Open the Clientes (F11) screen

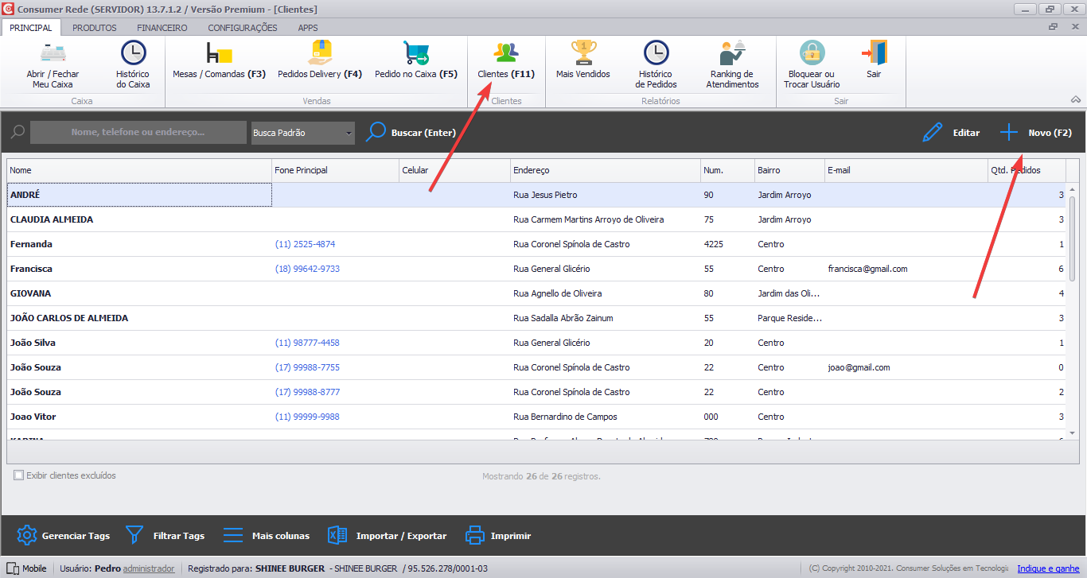tap(505, 64)
